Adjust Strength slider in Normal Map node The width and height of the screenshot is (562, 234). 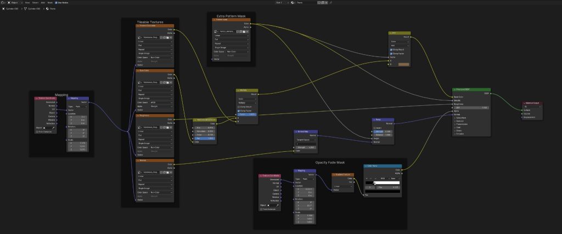305,147
